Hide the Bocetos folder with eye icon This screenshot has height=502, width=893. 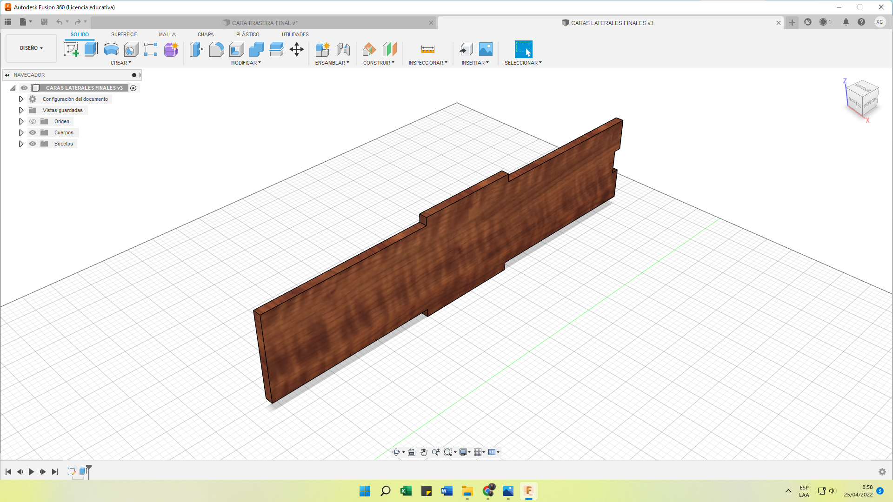pos(33,144)
